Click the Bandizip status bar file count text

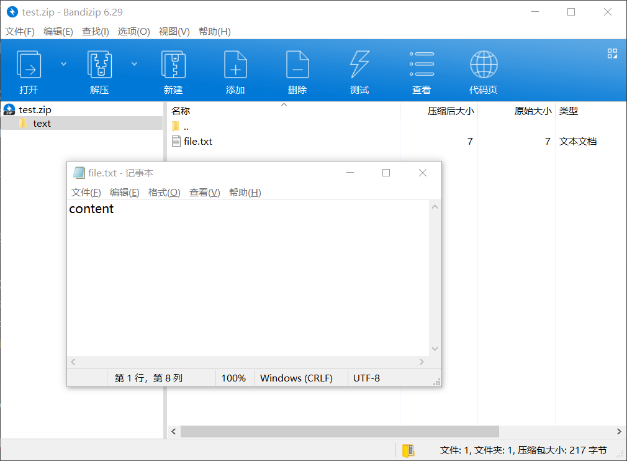click(523, 450)
